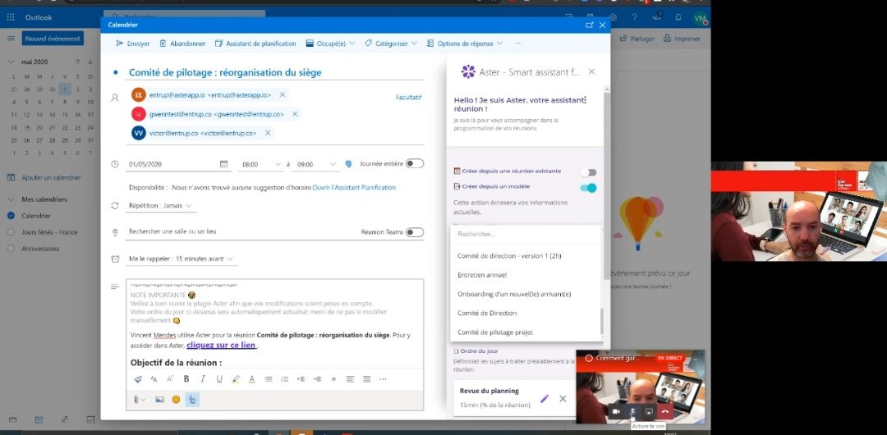887x435 pixels.
Task: Remove the Revue du planning item
Action: click(x=563, y=399)
